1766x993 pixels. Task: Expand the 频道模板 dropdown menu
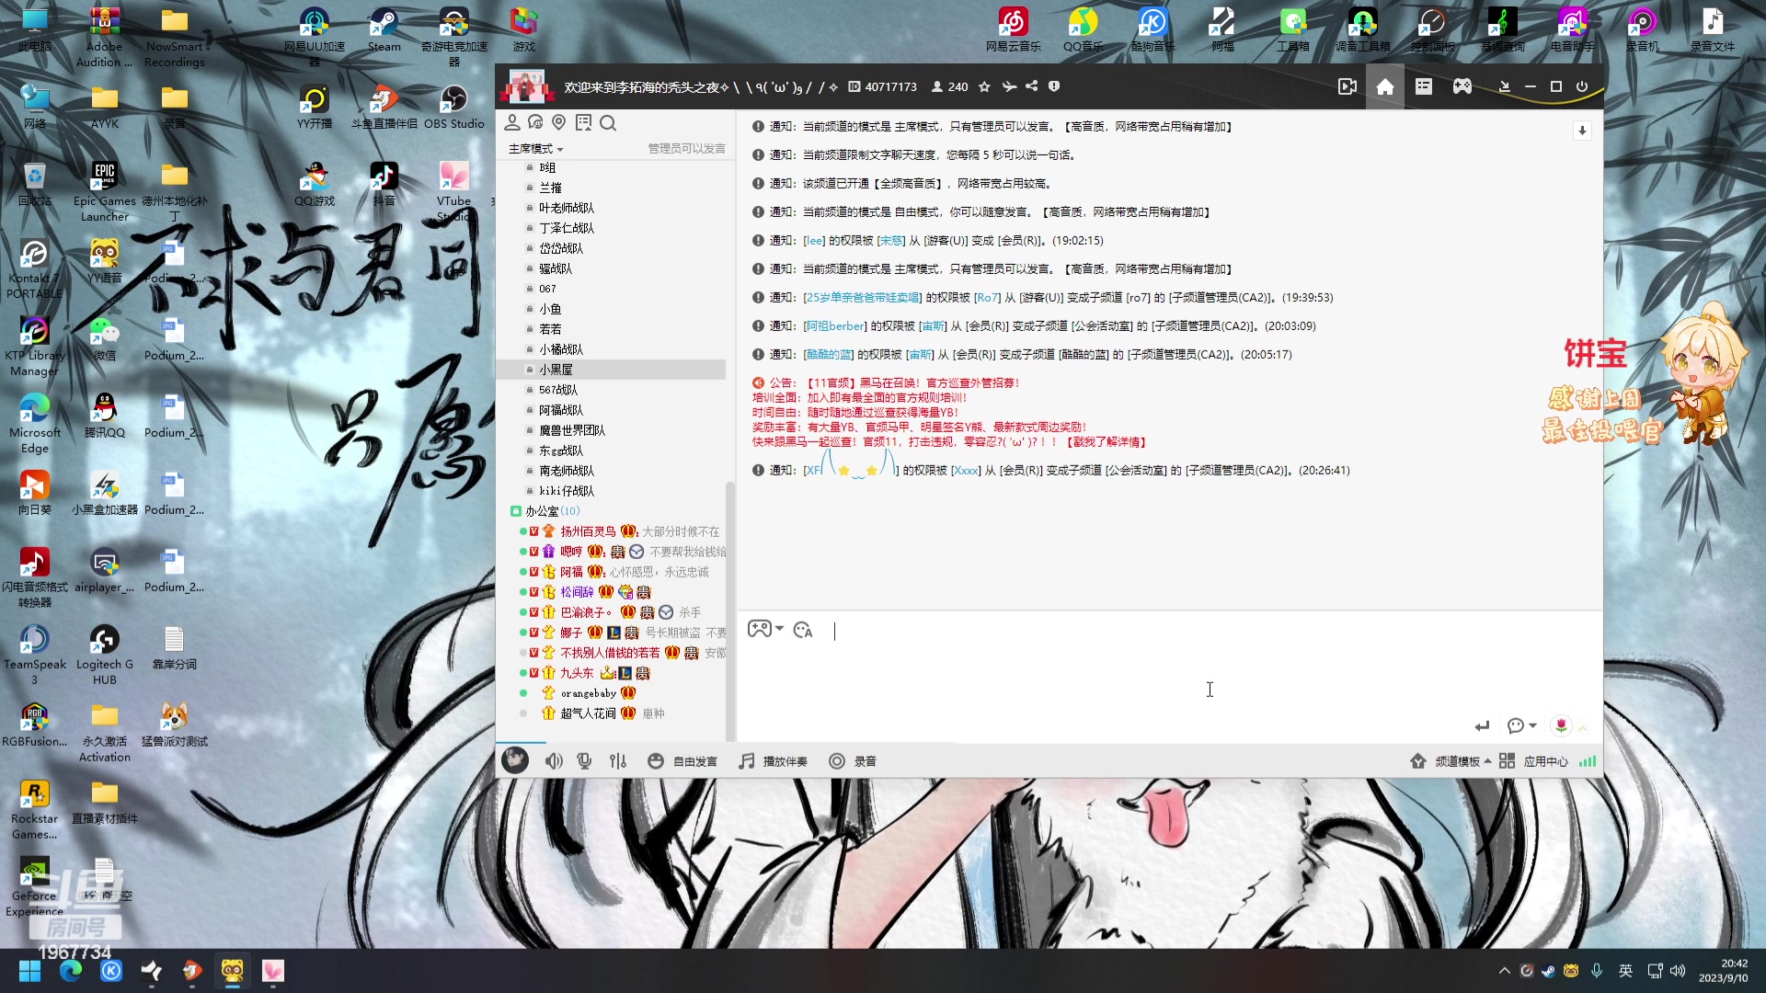pos(1462,761)
